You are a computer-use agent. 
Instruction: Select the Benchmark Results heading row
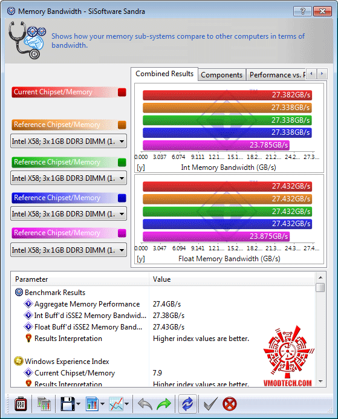pos(163,293)
